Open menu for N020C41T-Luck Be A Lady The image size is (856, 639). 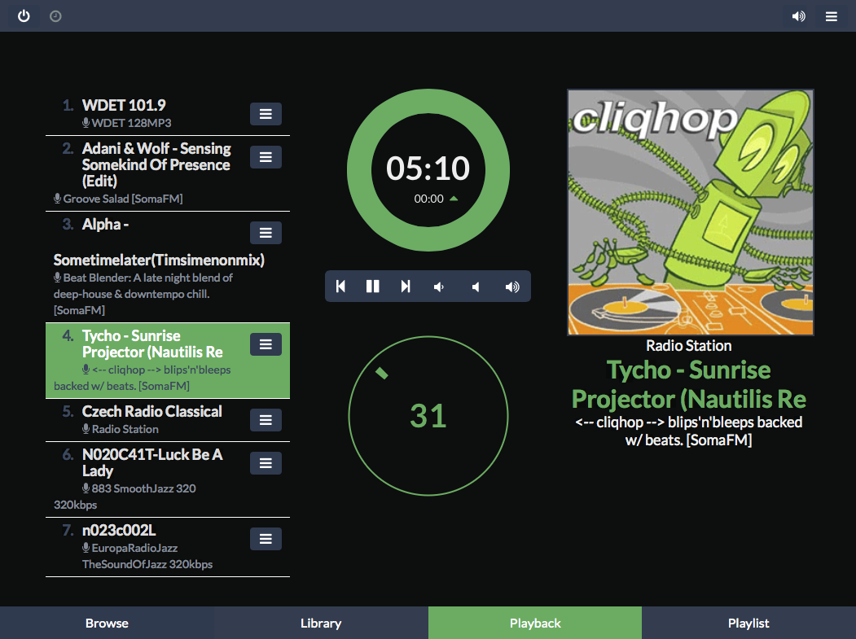pos(266,463)
